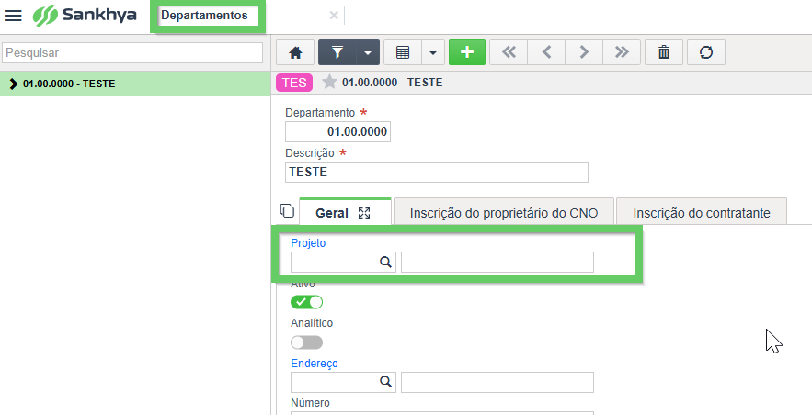This screenshot has height=415, width=812.
Task: Maximize the Geral tab with expand icon
Action: point(364,213)
